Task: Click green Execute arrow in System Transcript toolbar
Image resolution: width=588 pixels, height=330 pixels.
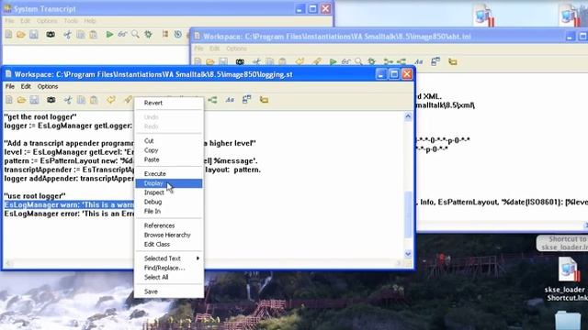Action: 109,35
